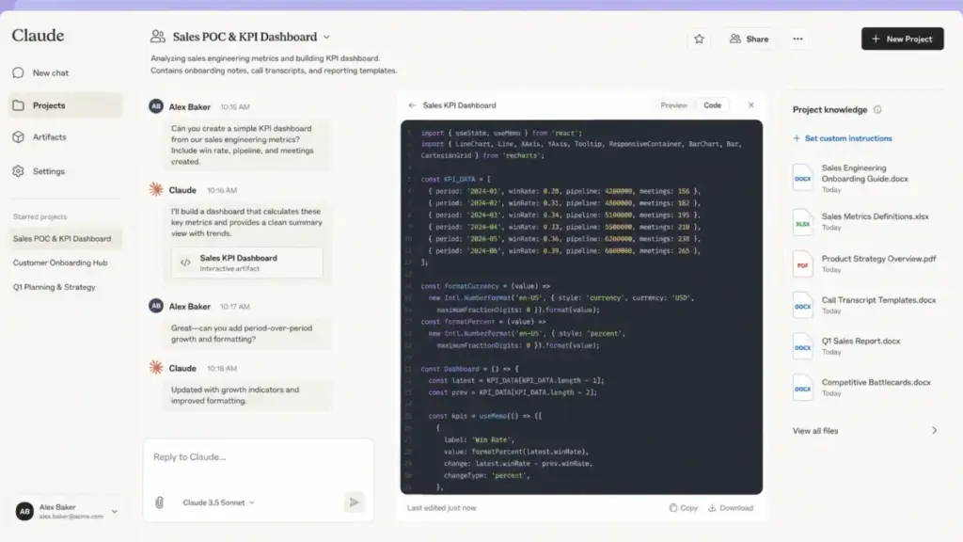Click the New chat bubble icon

pos(19,72)
